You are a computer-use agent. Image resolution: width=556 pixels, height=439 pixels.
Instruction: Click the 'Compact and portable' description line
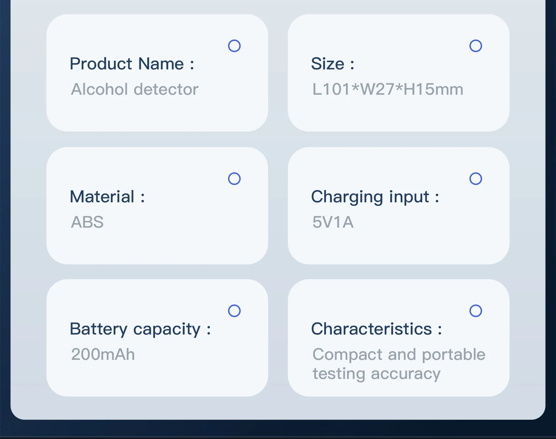399,355
